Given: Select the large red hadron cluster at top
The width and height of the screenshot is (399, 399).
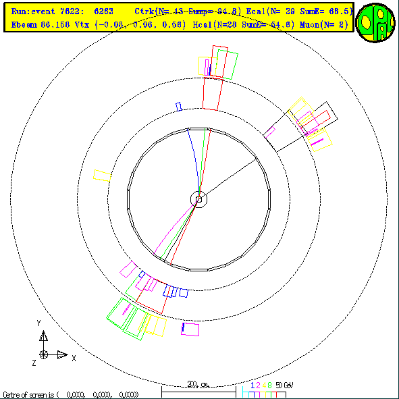Looking at the screenshot, I should coord(213,94).
